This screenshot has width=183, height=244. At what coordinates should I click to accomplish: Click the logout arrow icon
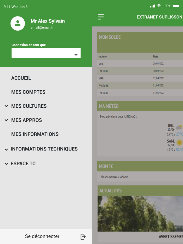click(x=83, y=236)
